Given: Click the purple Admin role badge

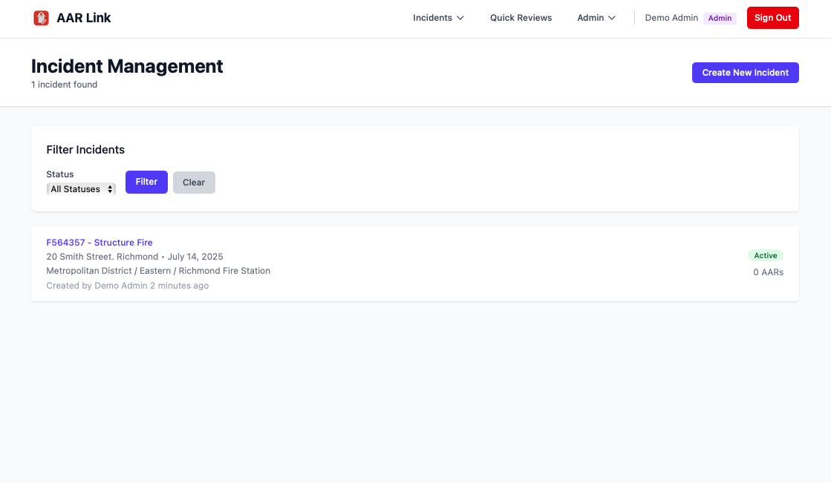Looking at the screenshot, I should pos(720,18).
